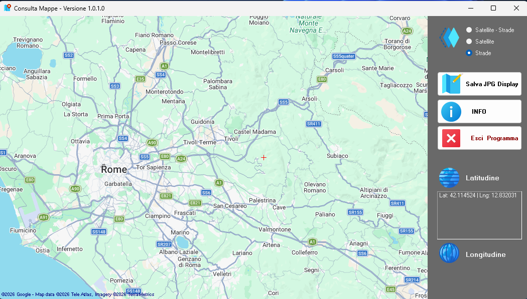Screen dimensions: 527x299
Task: Open the INFO button
Action: click(479, 111)
